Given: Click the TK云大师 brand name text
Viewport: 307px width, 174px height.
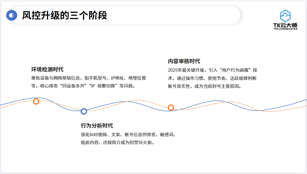Looking at the screenshot, I should (x=285, y=25).
